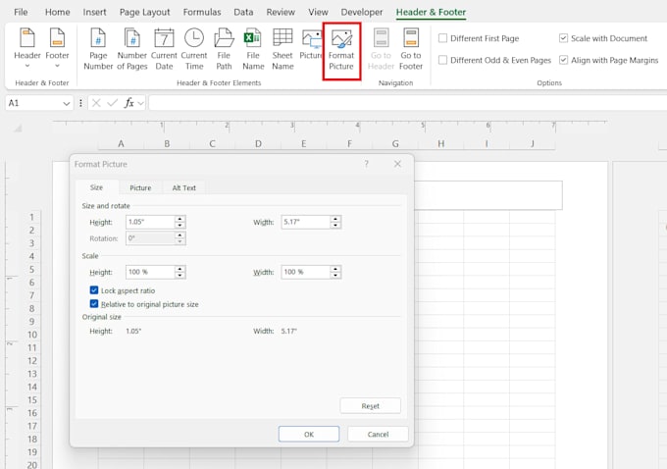Uncheck Lock aspect ratio
667x469 pixels.
click(94, 290)
